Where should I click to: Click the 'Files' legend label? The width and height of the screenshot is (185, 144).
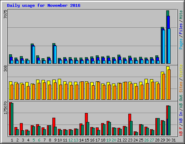pyautogui.click(x=181, y=29)
